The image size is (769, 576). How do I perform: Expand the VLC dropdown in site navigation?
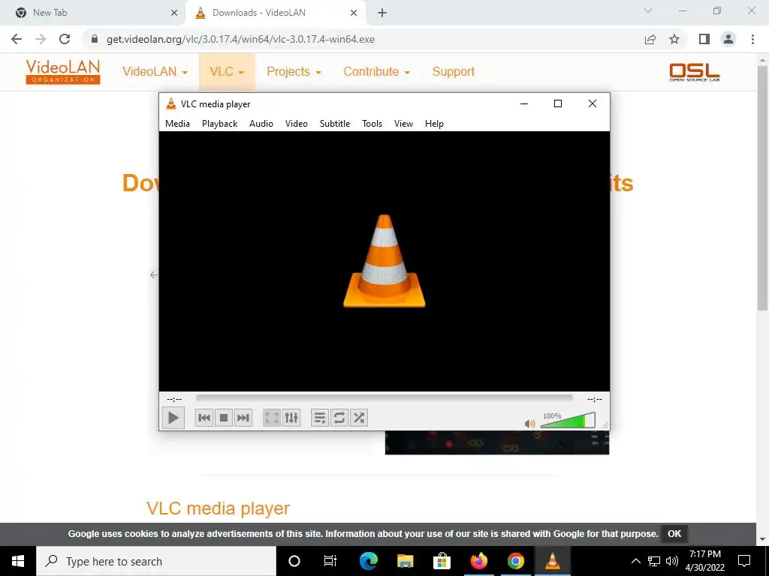pos(227,71)
